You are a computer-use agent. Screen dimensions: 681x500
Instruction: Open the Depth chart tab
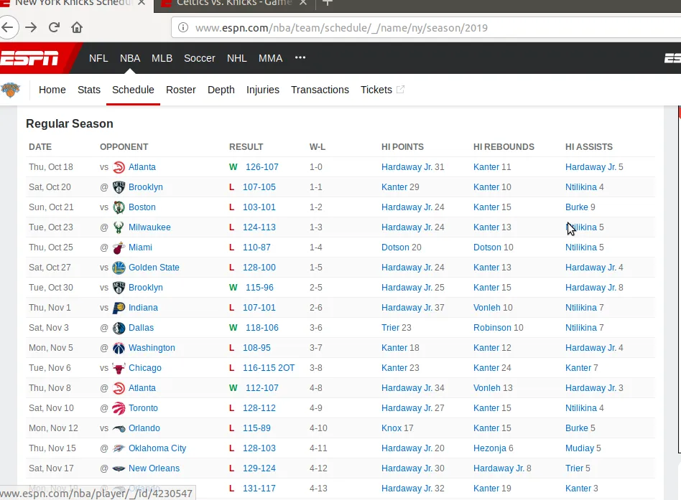tap(221, 90)
